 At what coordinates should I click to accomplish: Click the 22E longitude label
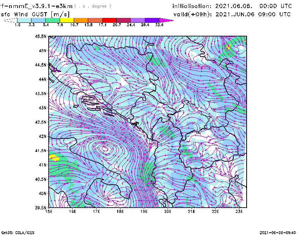pos(215,211)
